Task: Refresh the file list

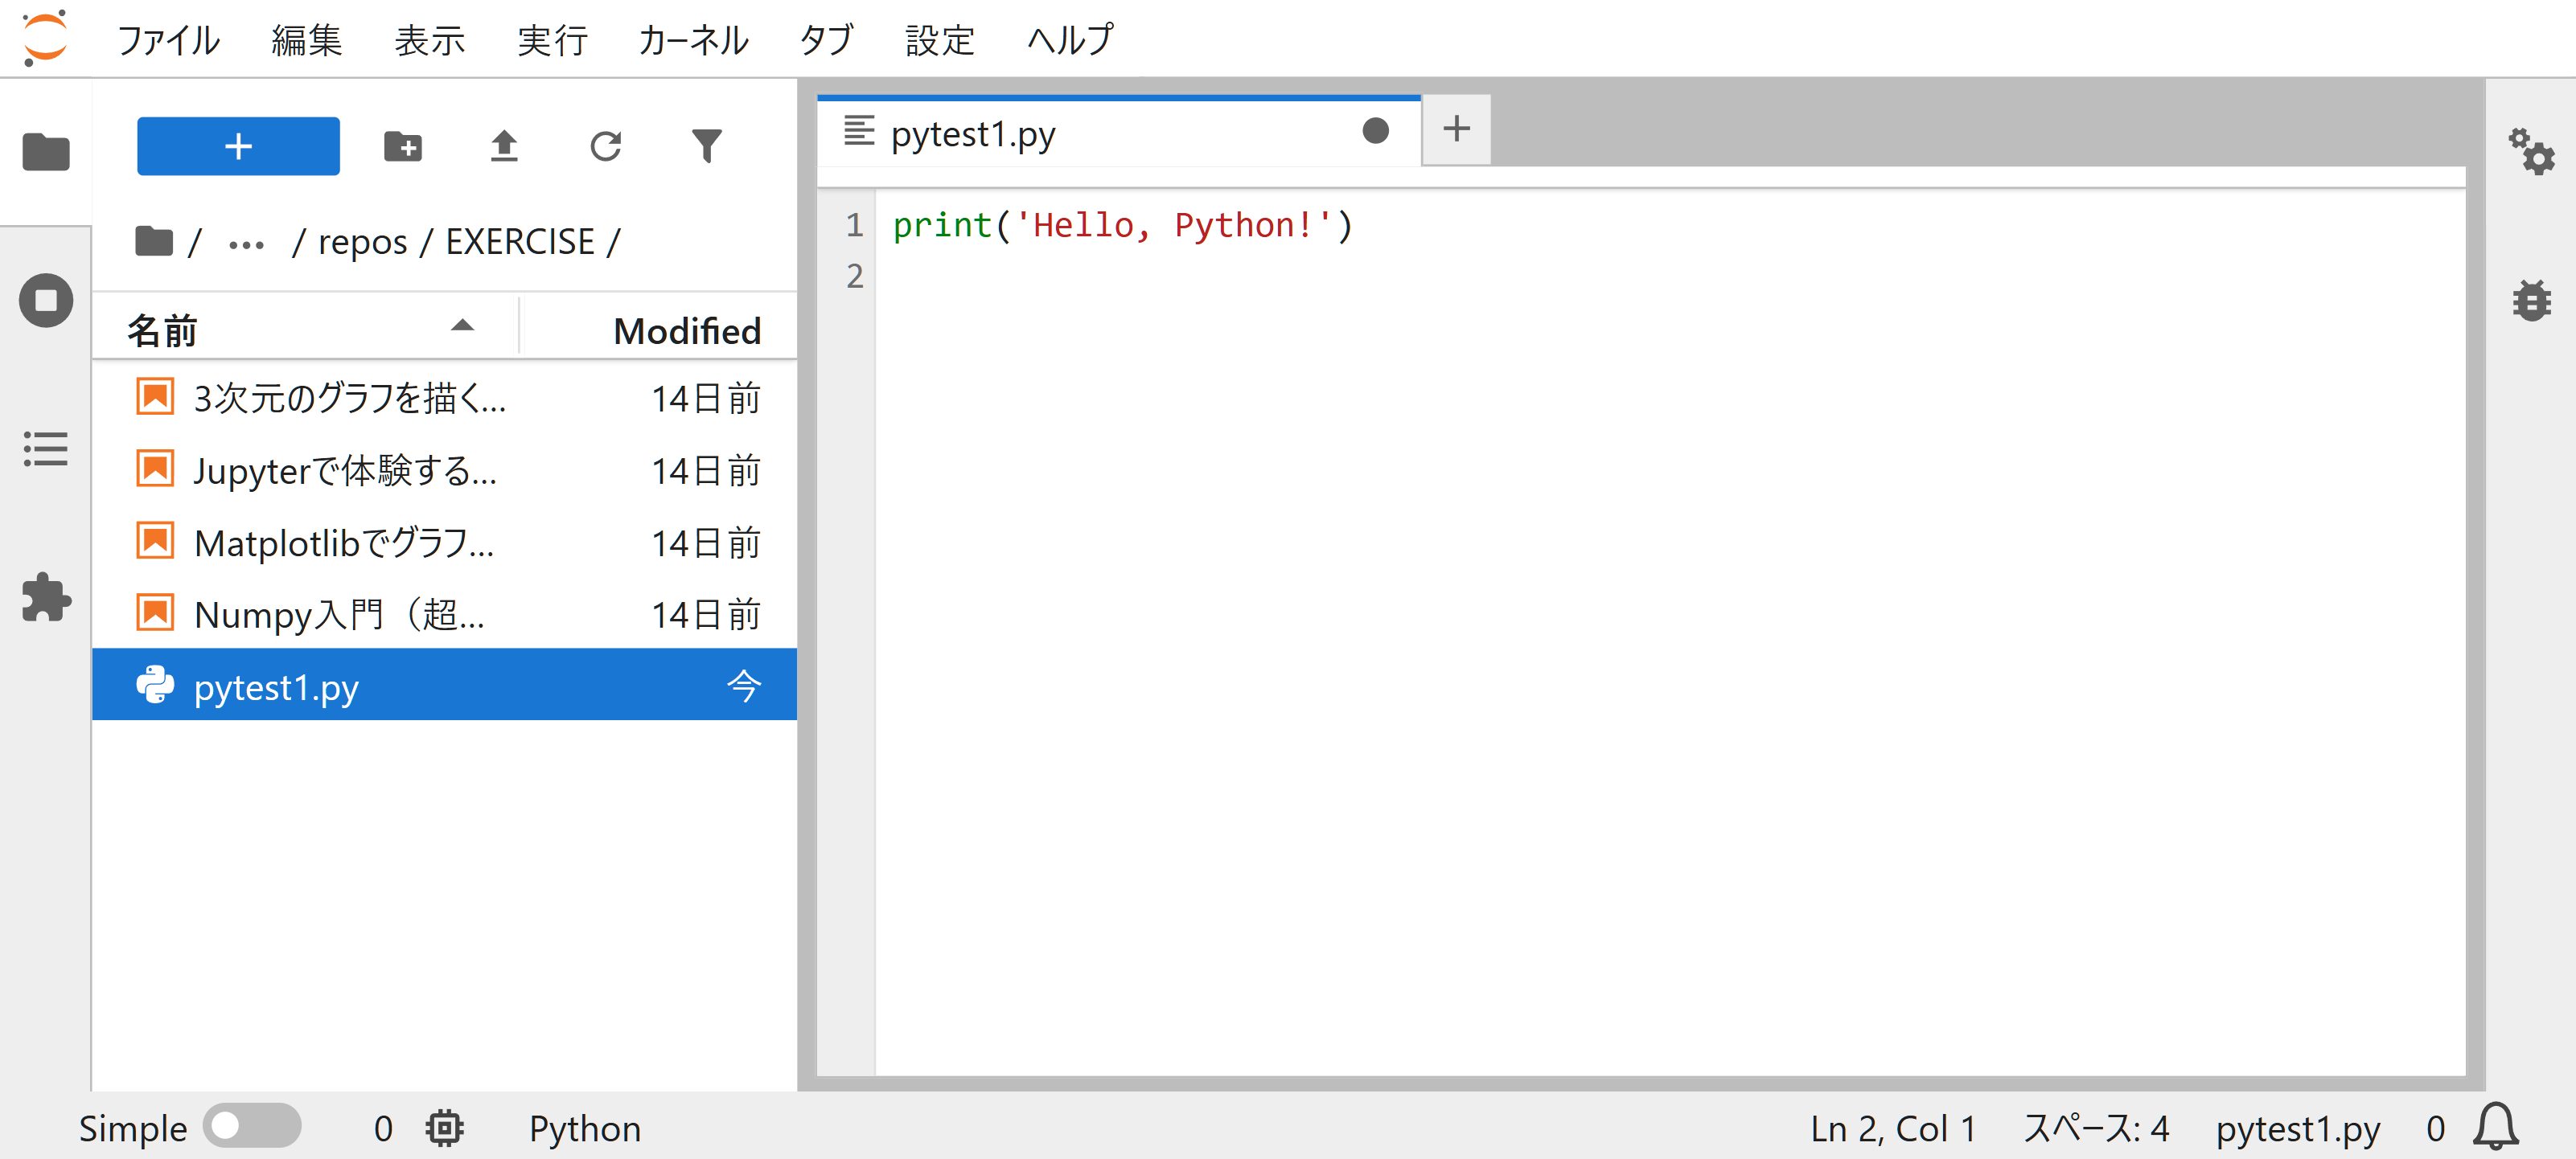Action: coord(605,145)
